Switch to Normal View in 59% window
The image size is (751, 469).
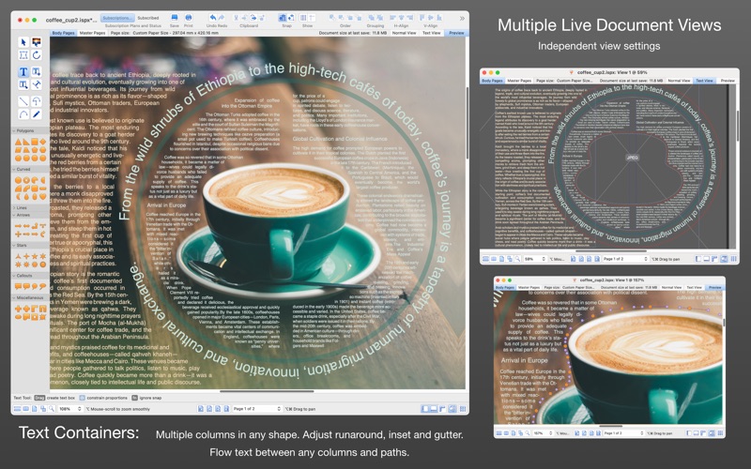[678, 81]
